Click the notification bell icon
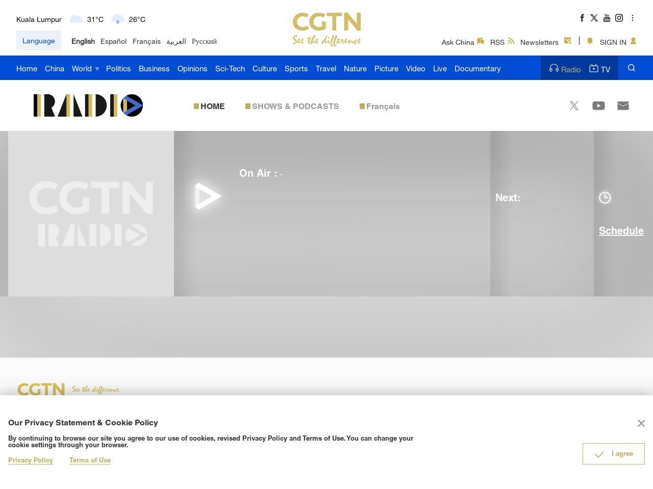The width and height of the screenshot is (653, 489). (590, 41)
